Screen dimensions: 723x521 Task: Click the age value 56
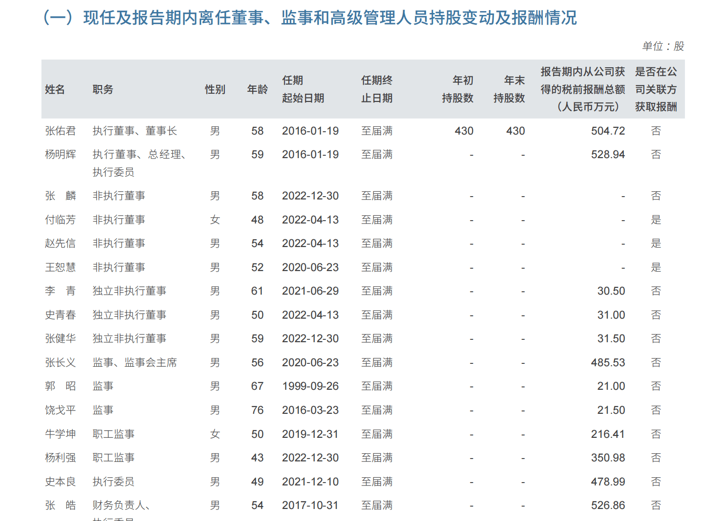point(258,362)
